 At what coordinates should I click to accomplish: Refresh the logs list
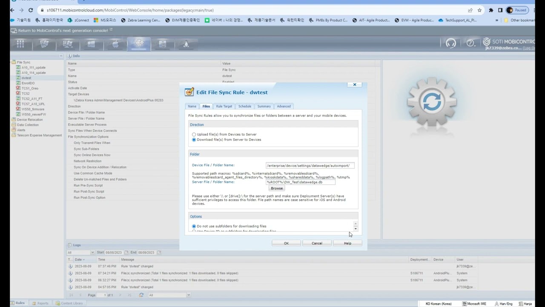141,295
